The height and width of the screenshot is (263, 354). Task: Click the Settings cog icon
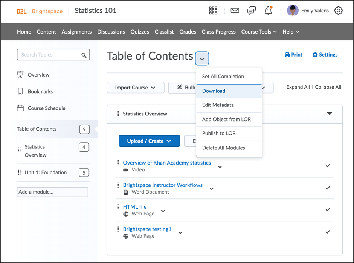pyautogui.click(x=315, y=55)
